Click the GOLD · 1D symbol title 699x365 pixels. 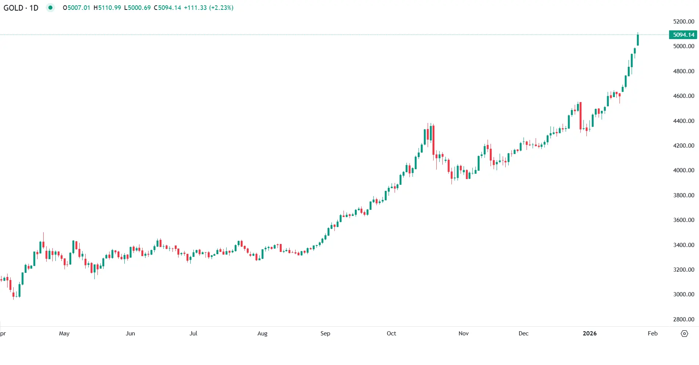coord(21,8)
